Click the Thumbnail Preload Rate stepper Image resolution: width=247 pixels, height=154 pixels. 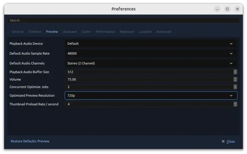coord(235,105)
